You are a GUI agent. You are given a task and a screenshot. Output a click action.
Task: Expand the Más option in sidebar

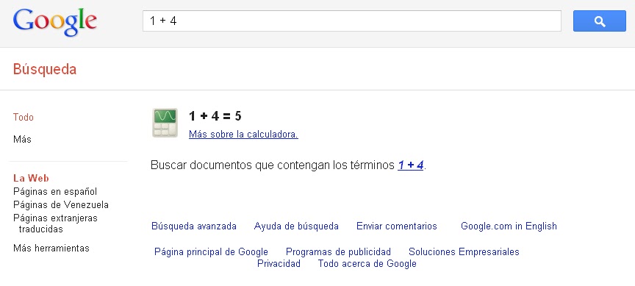coord(22,140)
